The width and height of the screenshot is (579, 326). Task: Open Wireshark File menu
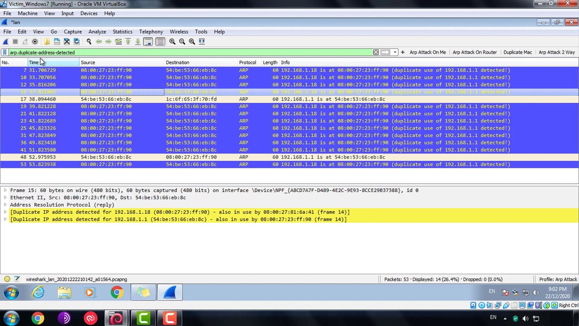[7, 32]
